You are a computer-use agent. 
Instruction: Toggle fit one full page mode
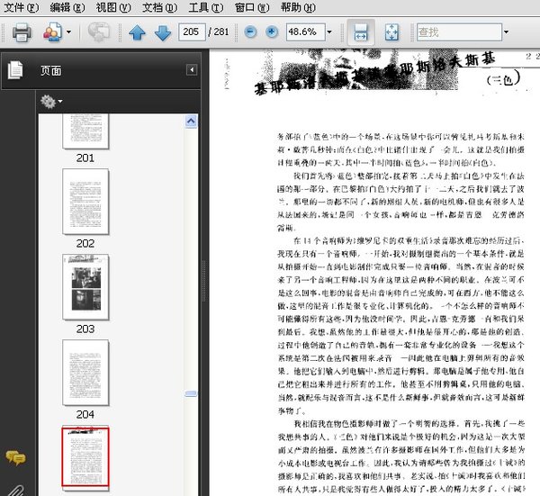click(x=391, y=32)
